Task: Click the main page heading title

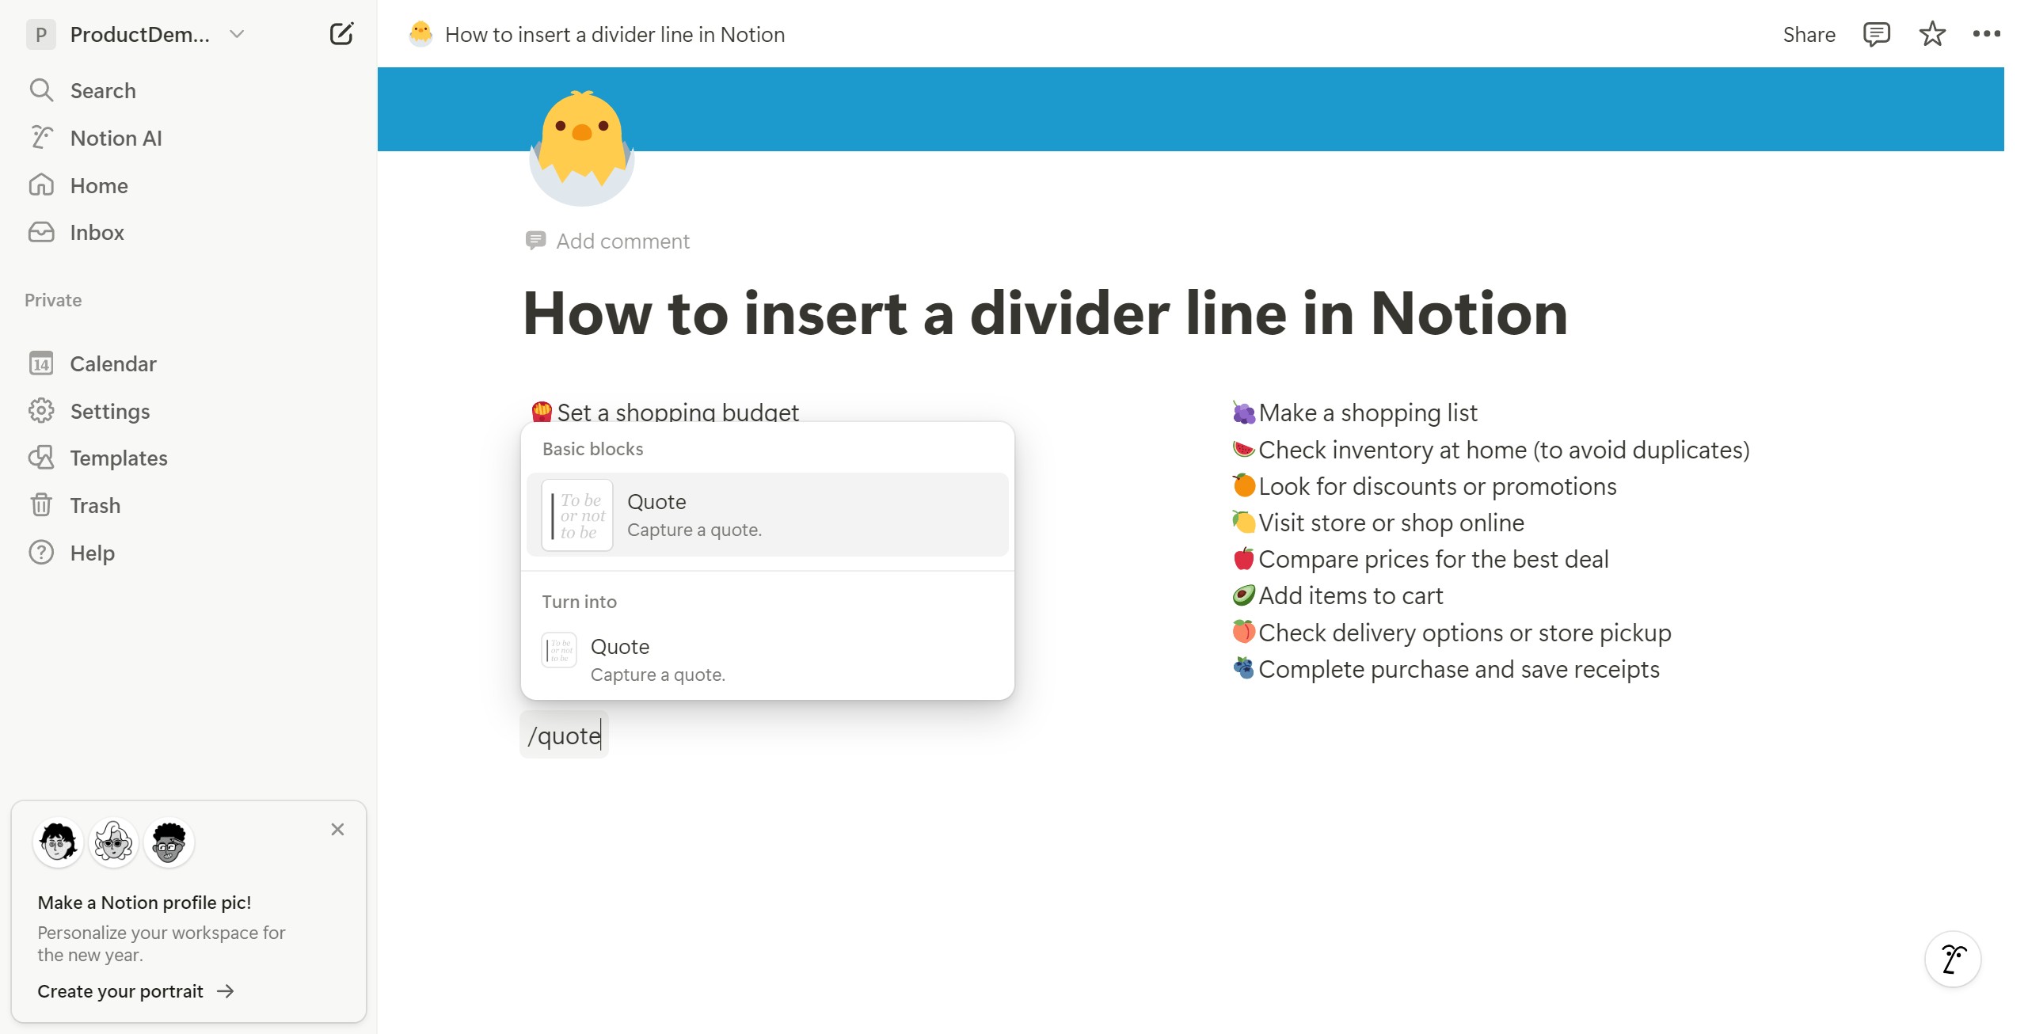Action: (x=1045, y=314)
